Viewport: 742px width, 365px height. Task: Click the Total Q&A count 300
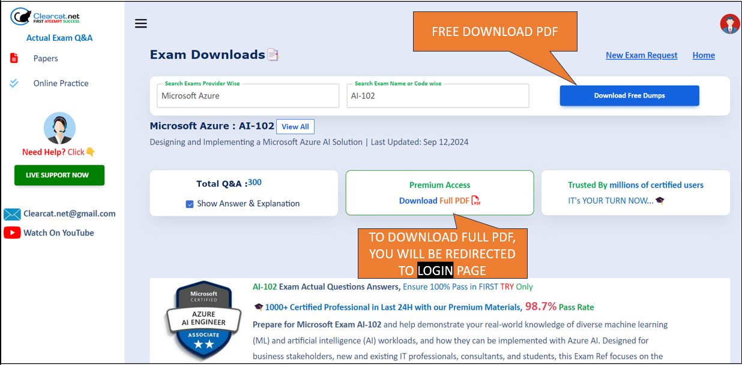click(x=255, y=183)
